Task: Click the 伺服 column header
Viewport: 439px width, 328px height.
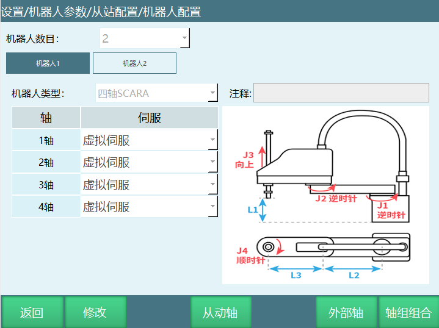Action: pos(150,118)
